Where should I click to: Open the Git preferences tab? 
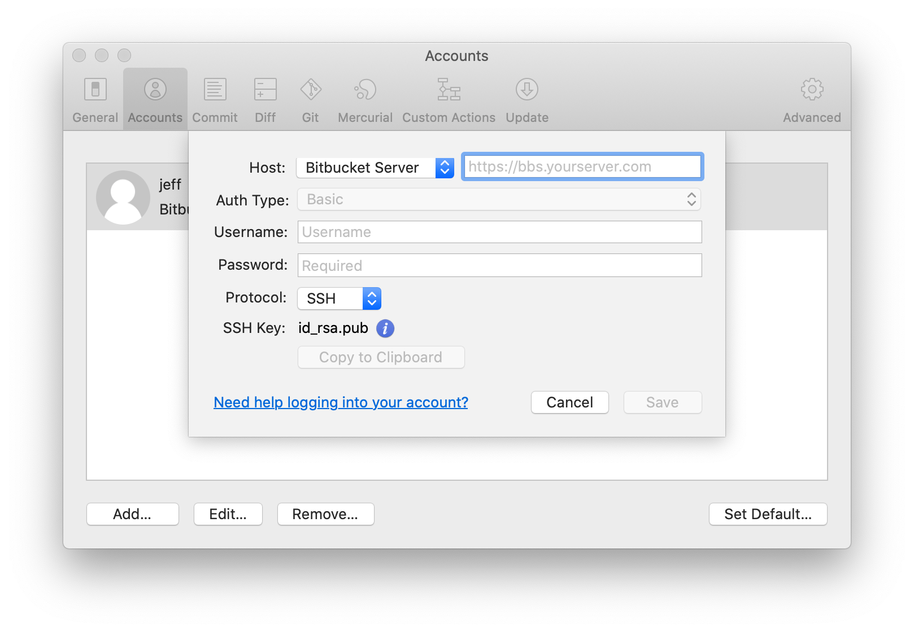[x=310, y=100]
